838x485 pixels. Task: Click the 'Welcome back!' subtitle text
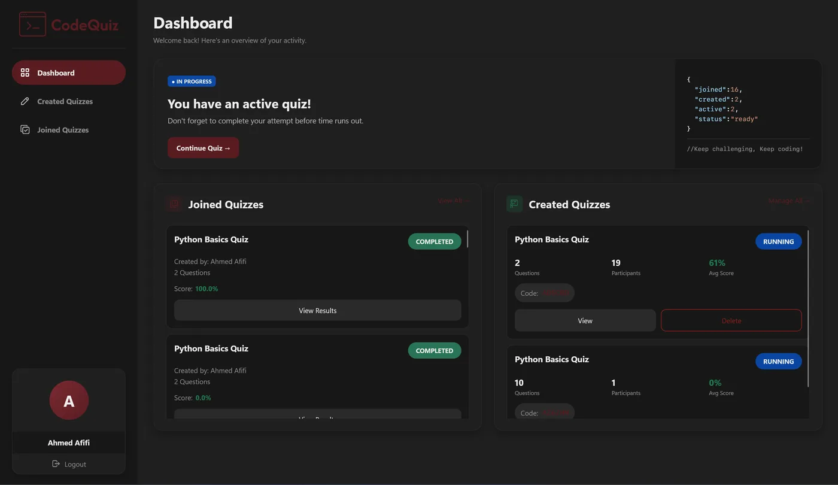coord(230,40)
